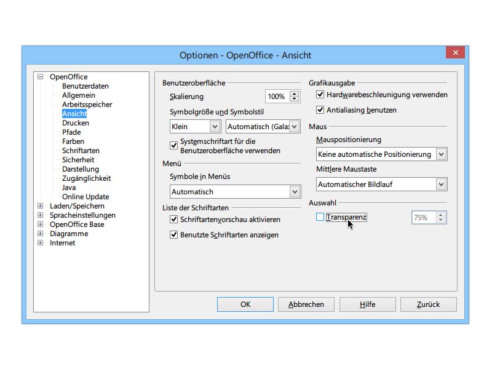This screenshot has height=369, width=492.
Task: Select the Diagramme tree label
Action: coord(69,234)
